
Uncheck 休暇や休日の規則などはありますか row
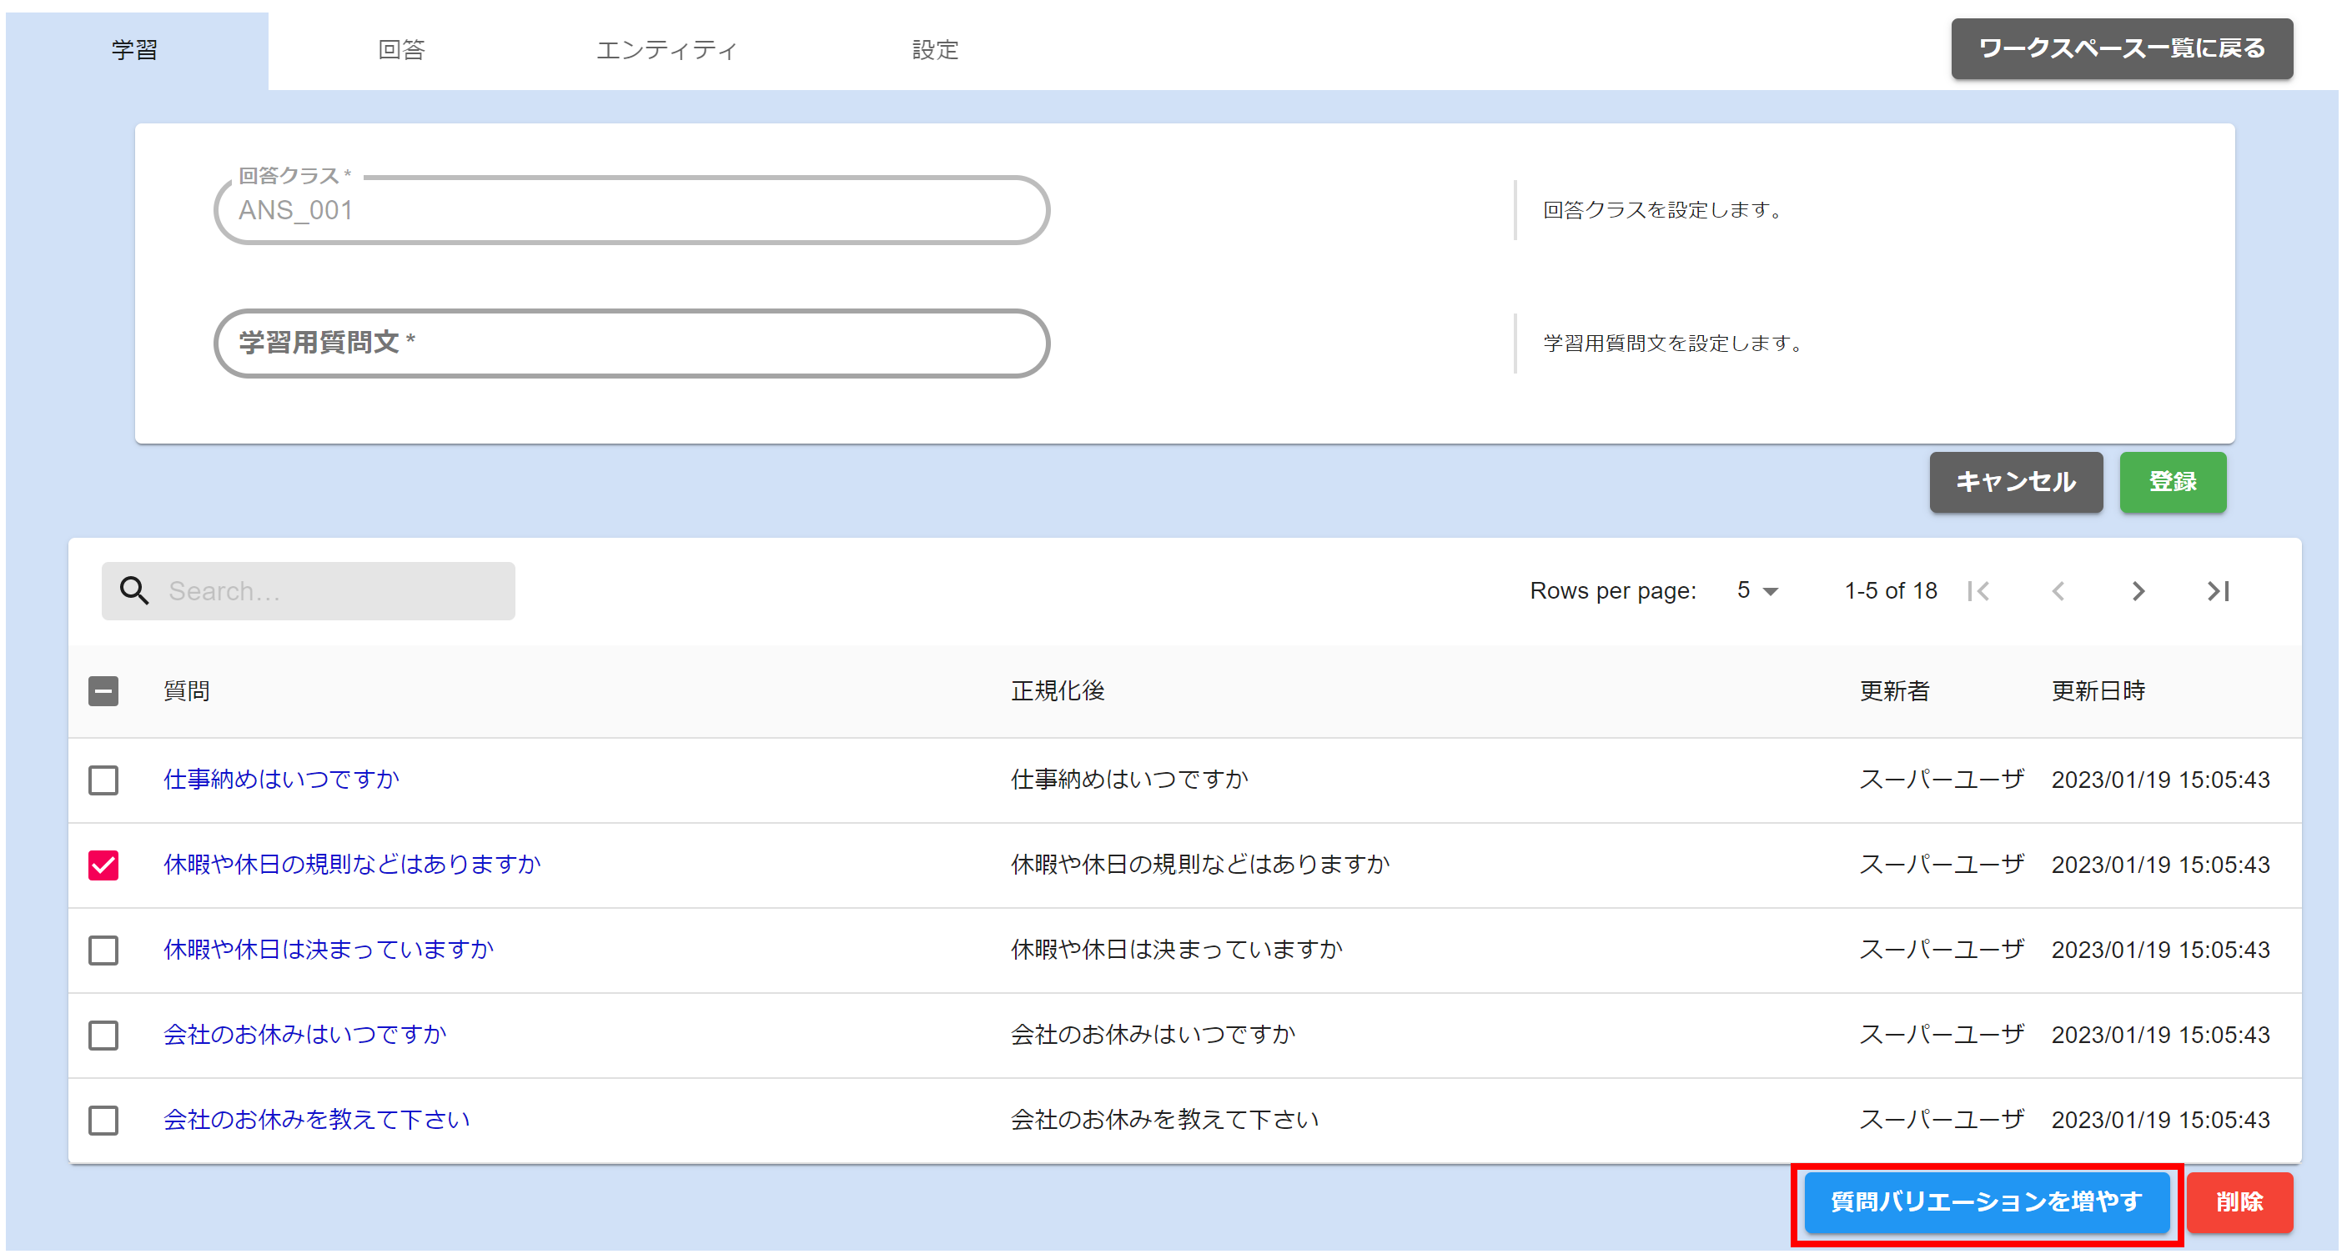[x=103, y=865]
